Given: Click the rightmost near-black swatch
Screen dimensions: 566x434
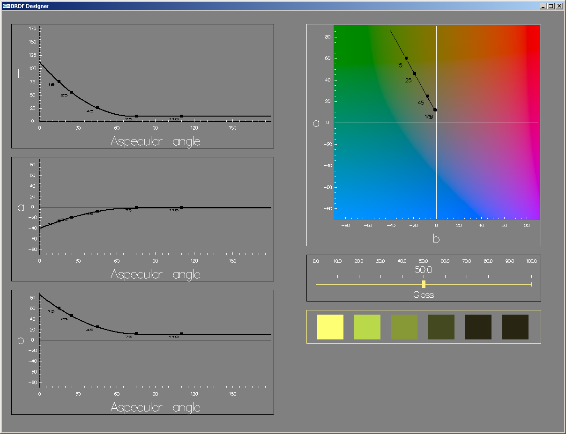Looking at the screenshot, I should coord(515,327).
